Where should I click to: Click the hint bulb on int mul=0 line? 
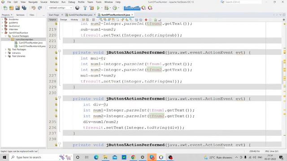(56, 58)
